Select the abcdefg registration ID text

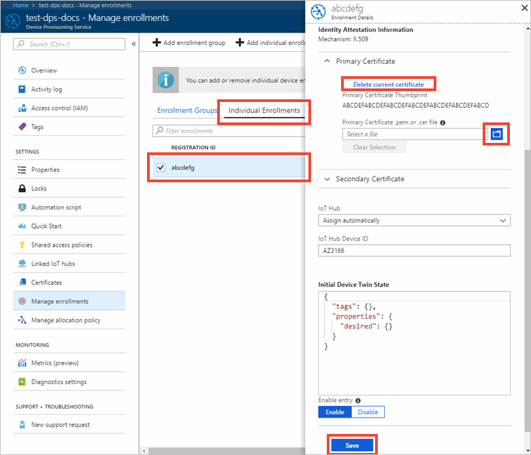pos(182,167)
